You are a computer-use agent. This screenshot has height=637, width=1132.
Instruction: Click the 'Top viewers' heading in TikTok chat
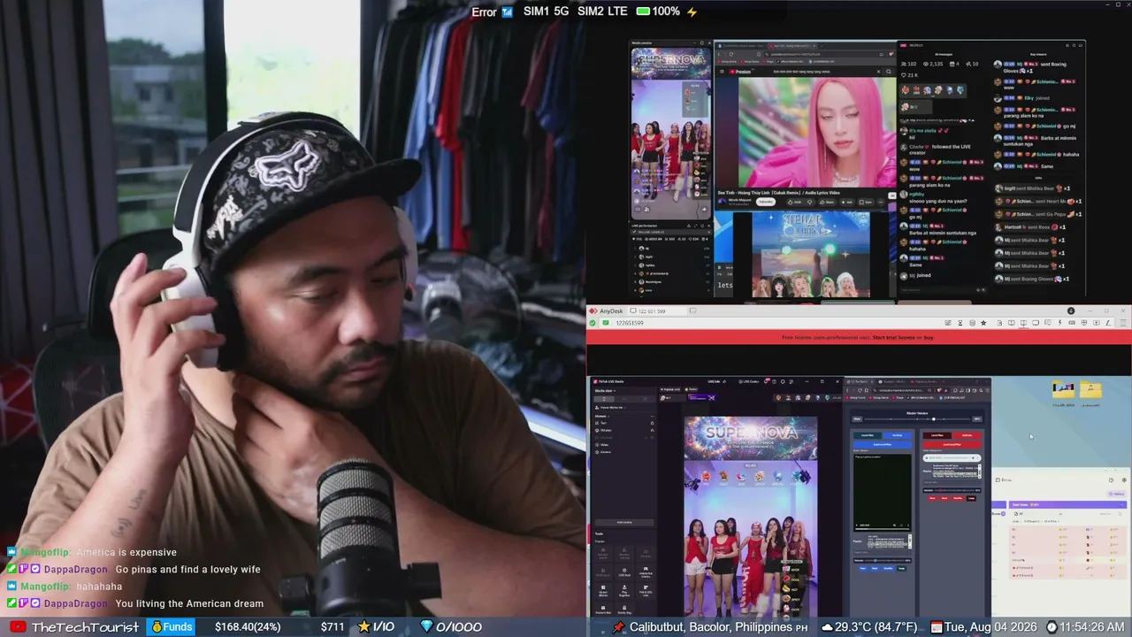(x=1038, y=55)
